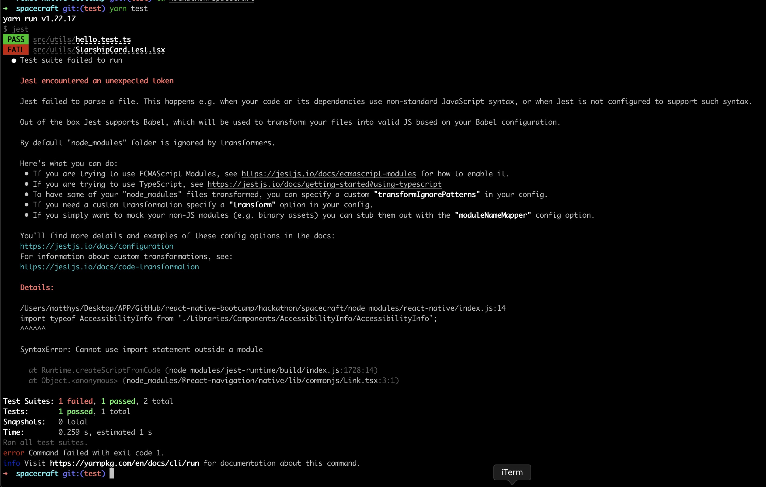Screen dimensions: 766x487
Task: Open the jestjs ecmascript-modules docs link
Action: 328,174
